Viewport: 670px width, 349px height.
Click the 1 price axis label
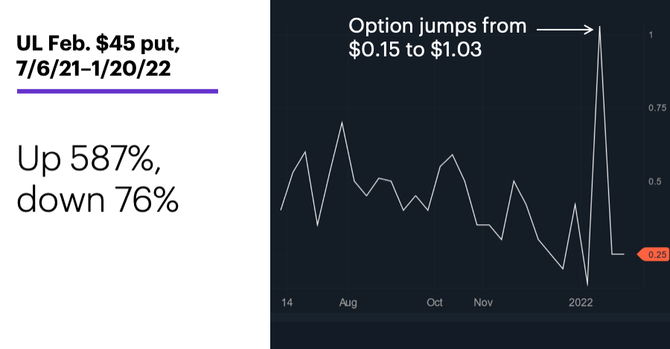coord(651,35)
